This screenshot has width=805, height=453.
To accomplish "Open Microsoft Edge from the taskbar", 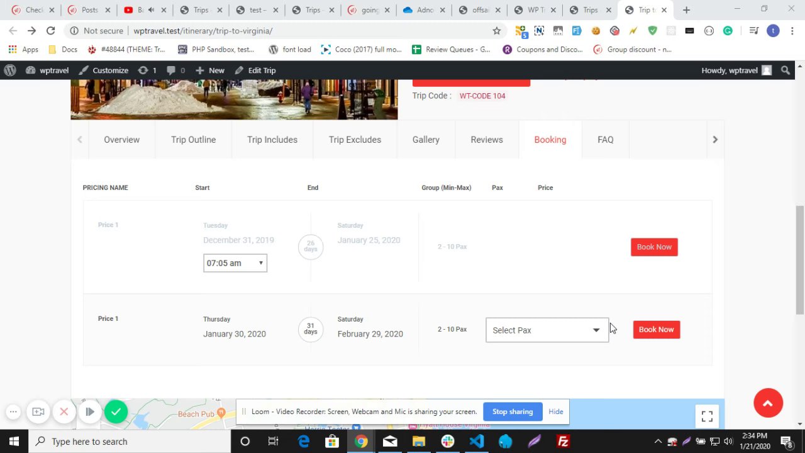I will coord(303,442).
